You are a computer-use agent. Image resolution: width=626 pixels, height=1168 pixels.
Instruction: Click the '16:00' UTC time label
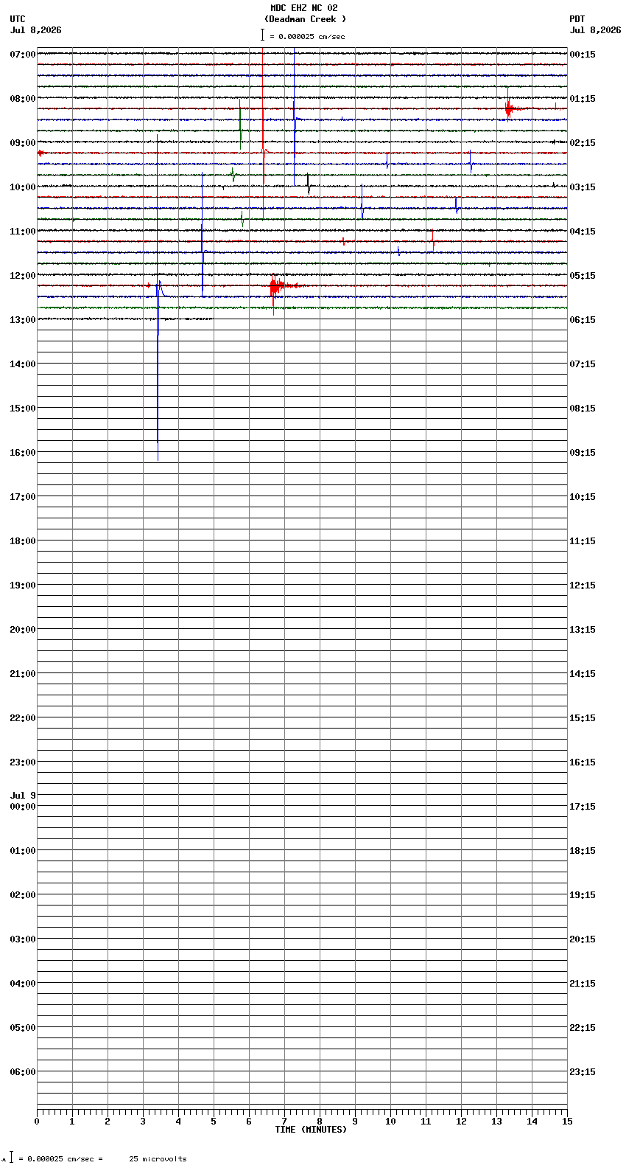(23, 453)
